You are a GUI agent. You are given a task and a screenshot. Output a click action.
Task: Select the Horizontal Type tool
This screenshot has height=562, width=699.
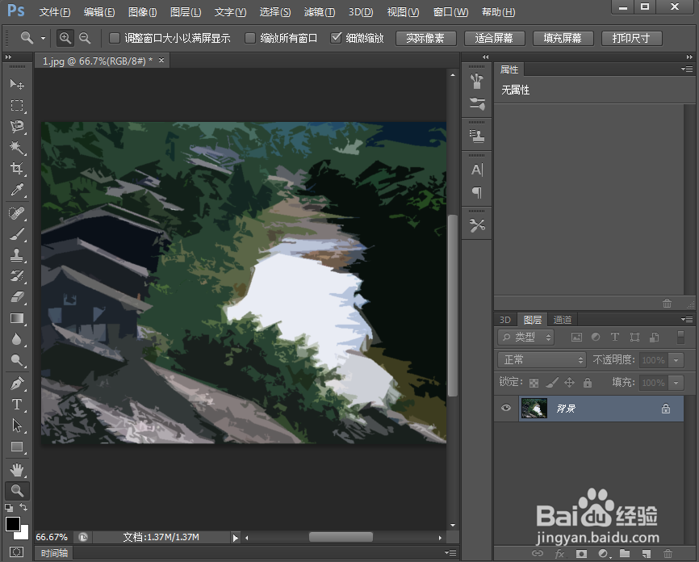[x=17, y=405]
